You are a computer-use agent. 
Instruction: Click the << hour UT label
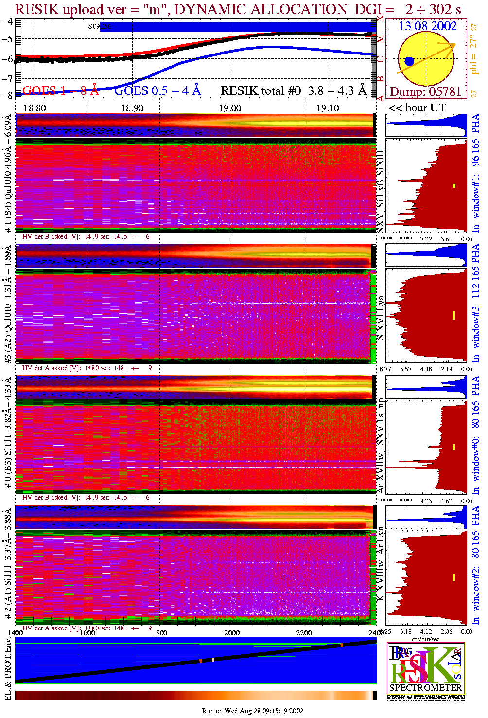[x=417, y=108]
